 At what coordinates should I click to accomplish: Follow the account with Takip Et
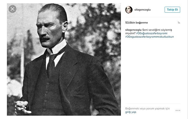coord(172,10)
